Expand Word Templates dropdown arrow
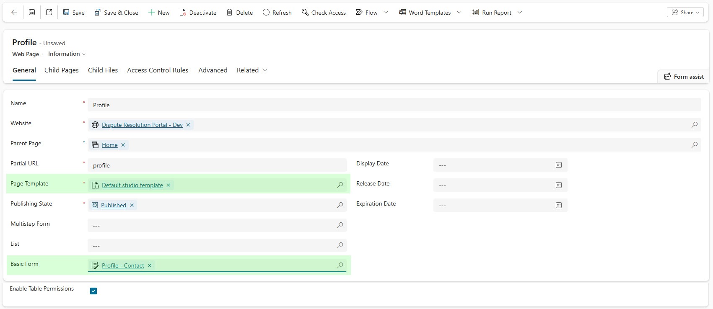 tap(459, 13)
